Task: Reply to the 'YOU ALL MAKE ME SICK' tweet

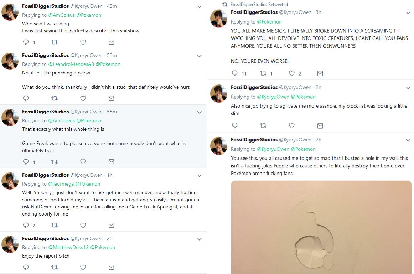Action: coord(234,73)
